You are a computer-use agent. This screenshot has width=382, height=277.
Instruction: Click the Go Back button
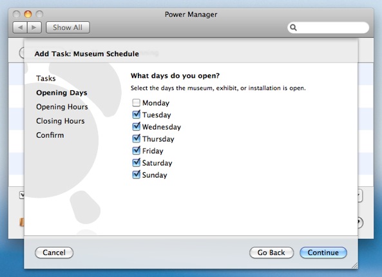click(x=271, y=253)
